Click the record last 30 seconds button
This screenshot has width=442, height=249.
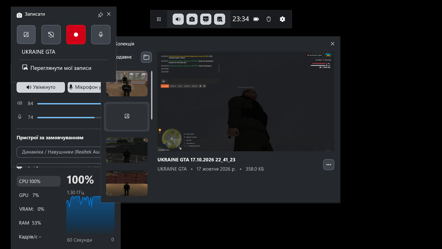coord(51,35)
